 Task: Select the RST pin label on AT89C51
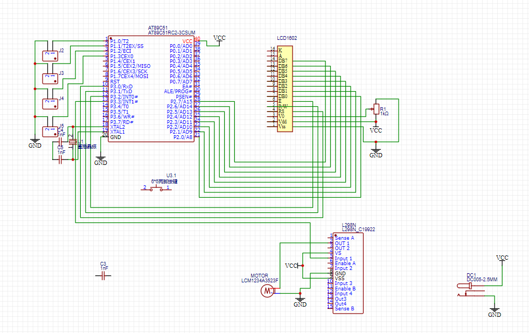point(115,82)
